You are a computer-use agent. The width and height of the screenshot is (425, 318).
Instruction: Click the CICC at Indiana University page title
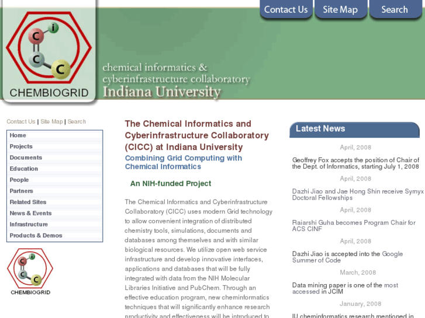(197, 135)
